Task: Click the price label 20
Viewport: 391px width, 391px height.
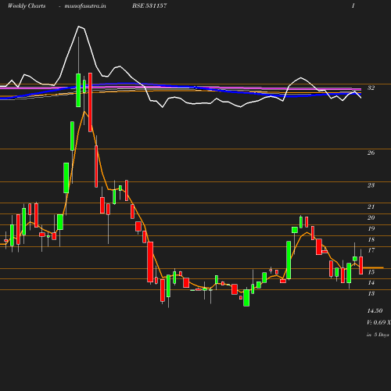Action: point(371,217)
